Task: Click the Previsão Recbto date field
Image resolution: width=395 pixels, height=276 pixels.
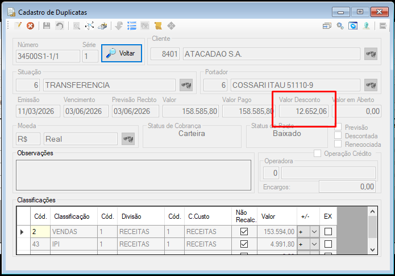Action: tap(135, 111)
